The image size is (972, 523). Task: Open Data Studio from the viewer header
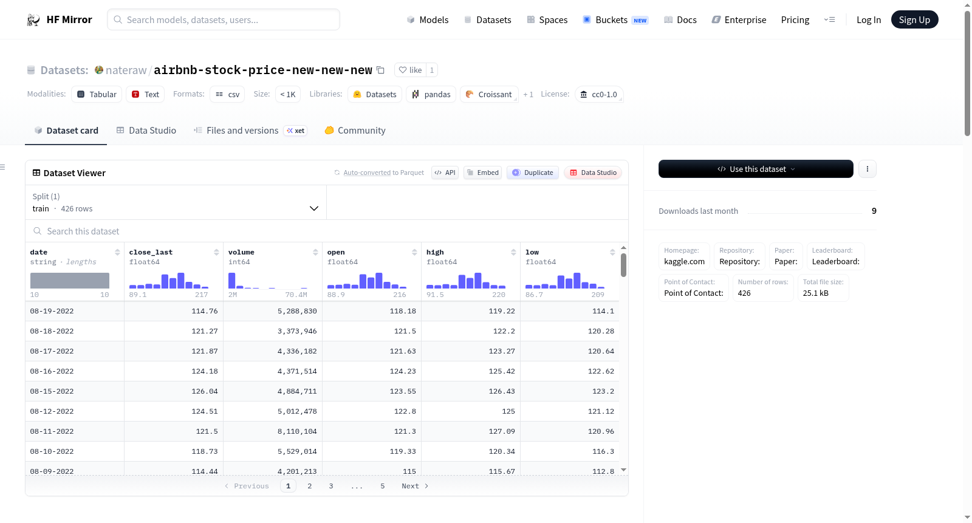pos(593,173)
